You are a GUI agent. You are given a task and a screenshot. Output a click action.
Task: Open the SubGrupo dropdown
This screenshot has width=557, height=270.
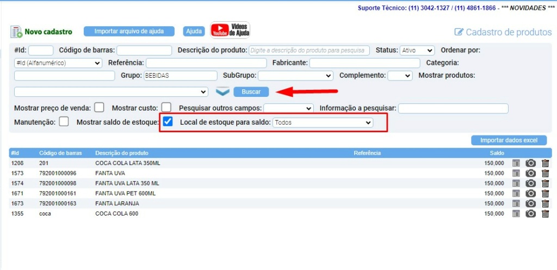coord(295,76)
